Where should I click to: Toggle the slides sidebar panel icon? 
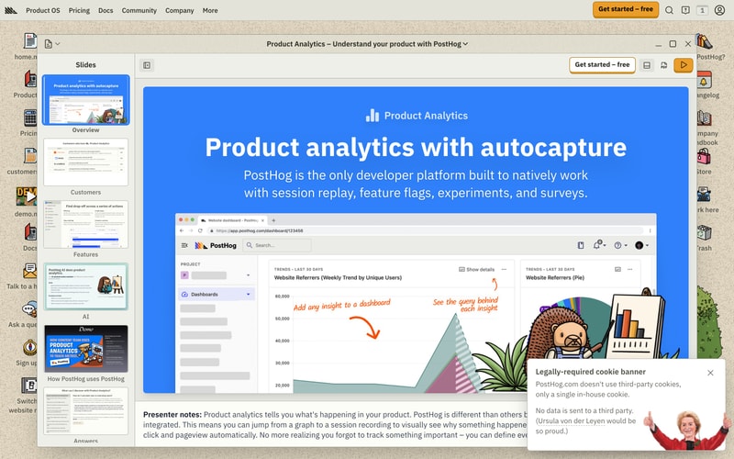pyautogui.click(x=147, y=65)
